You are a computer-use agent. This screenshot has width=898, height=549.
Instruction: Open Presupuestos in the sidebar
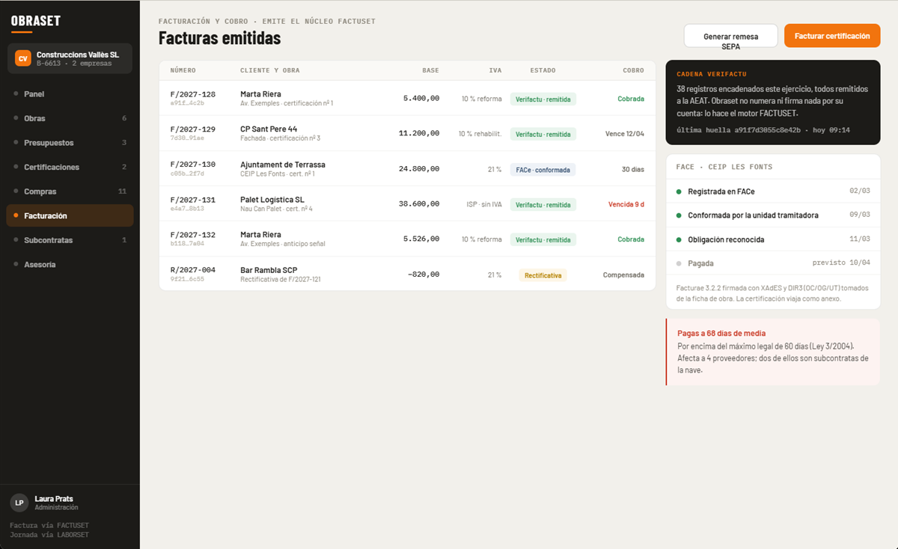pyautogui.click(x=70, y=143)
